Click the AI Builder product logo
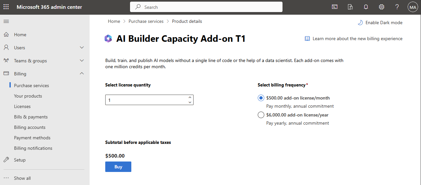Image resolution: width=421 pixels, height=185 pixels. [108, 39]
